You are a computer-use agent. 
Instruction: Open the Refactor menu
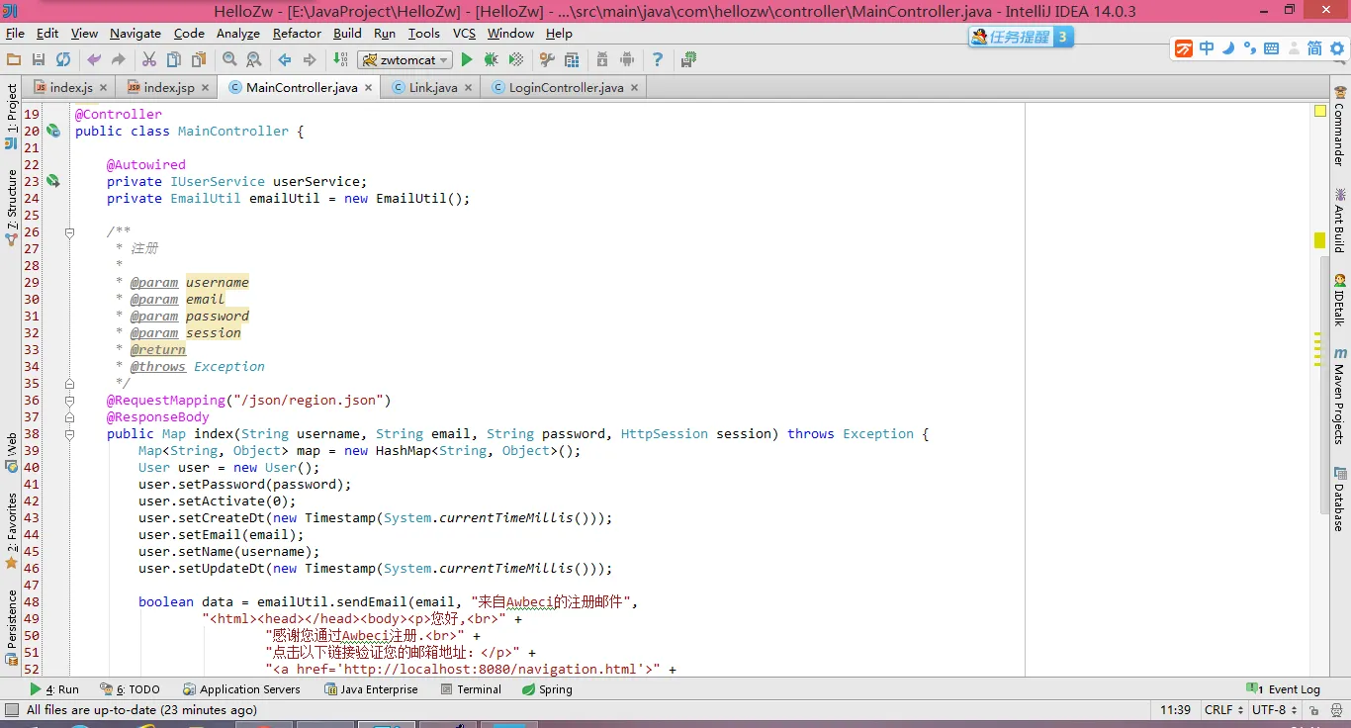[297, 34]
